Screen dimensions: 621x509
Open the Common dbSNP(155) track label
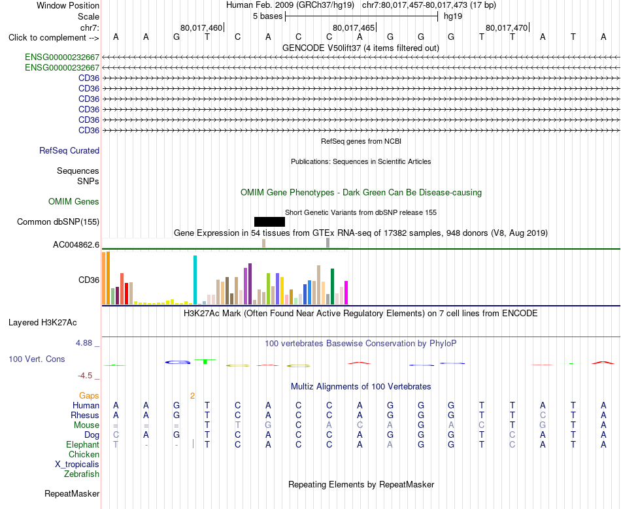58,222
